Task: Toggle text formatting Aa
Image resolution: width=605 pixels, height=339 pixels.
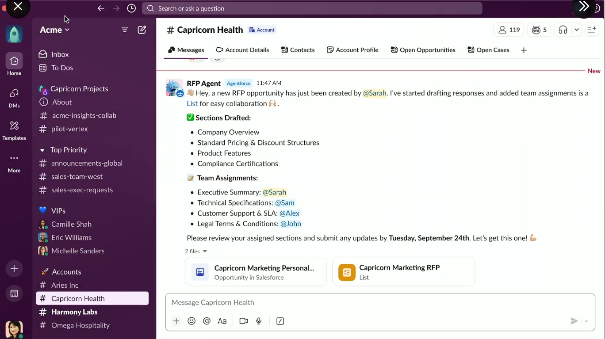Action: (222, 321)
